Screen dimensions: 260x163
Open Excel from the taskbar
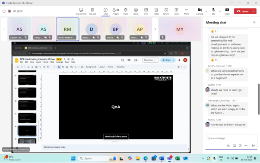point(178,159)
